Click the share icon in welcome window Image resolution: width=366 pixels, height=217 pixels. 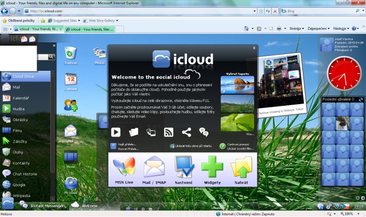click(x=187, y=132)
